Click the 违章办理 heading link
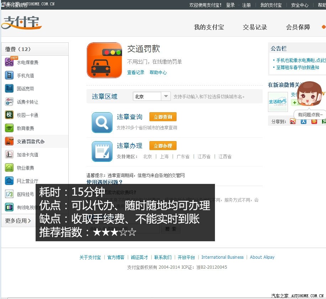This screenshot has height=299, width=326. point(130,146)
